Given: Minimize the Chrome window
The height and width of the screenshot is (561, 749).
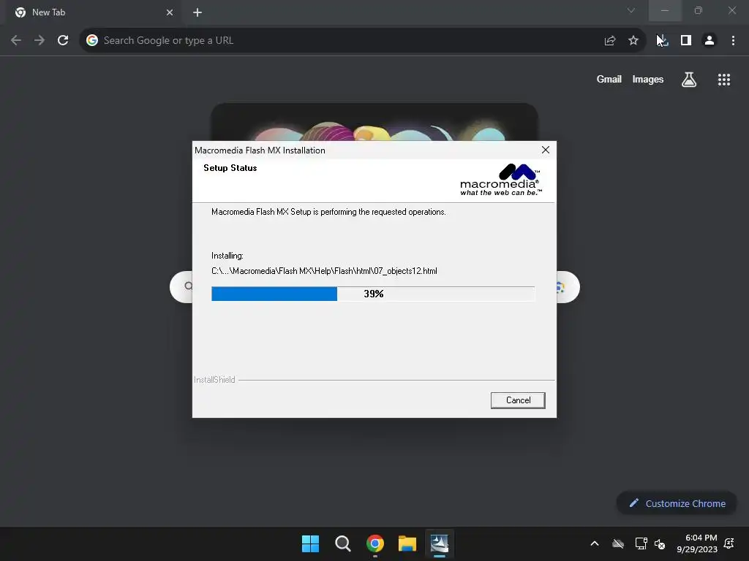Looking at the screenshot, I should click(665, 10).
